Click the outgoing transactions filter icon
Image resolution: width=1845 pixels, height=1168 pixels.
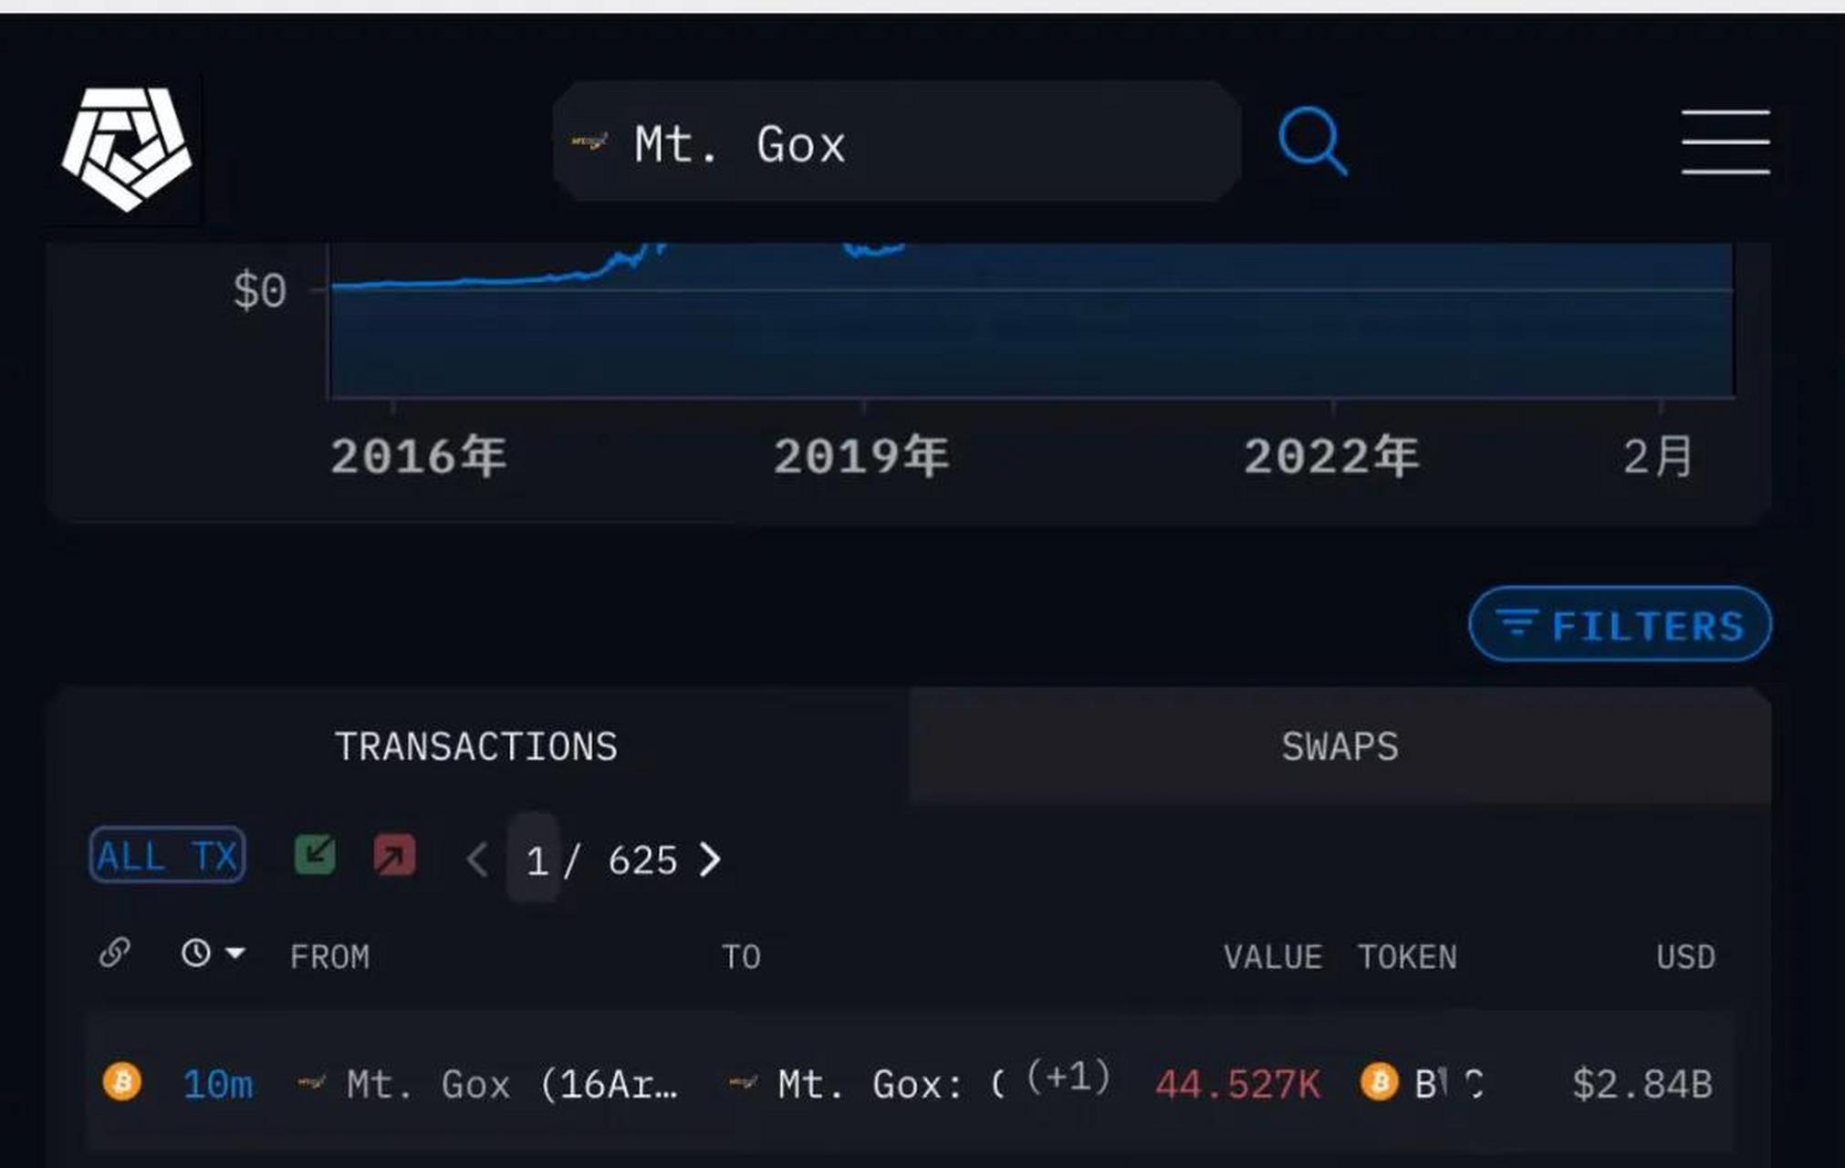(394, 858)
